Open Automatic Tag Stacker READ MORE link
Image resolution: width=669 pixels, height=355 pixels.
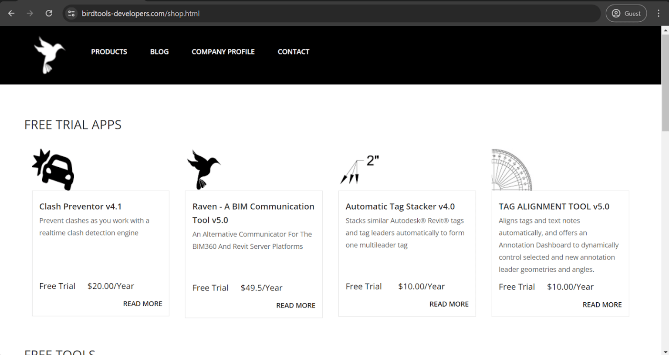(x=449, y=304)
